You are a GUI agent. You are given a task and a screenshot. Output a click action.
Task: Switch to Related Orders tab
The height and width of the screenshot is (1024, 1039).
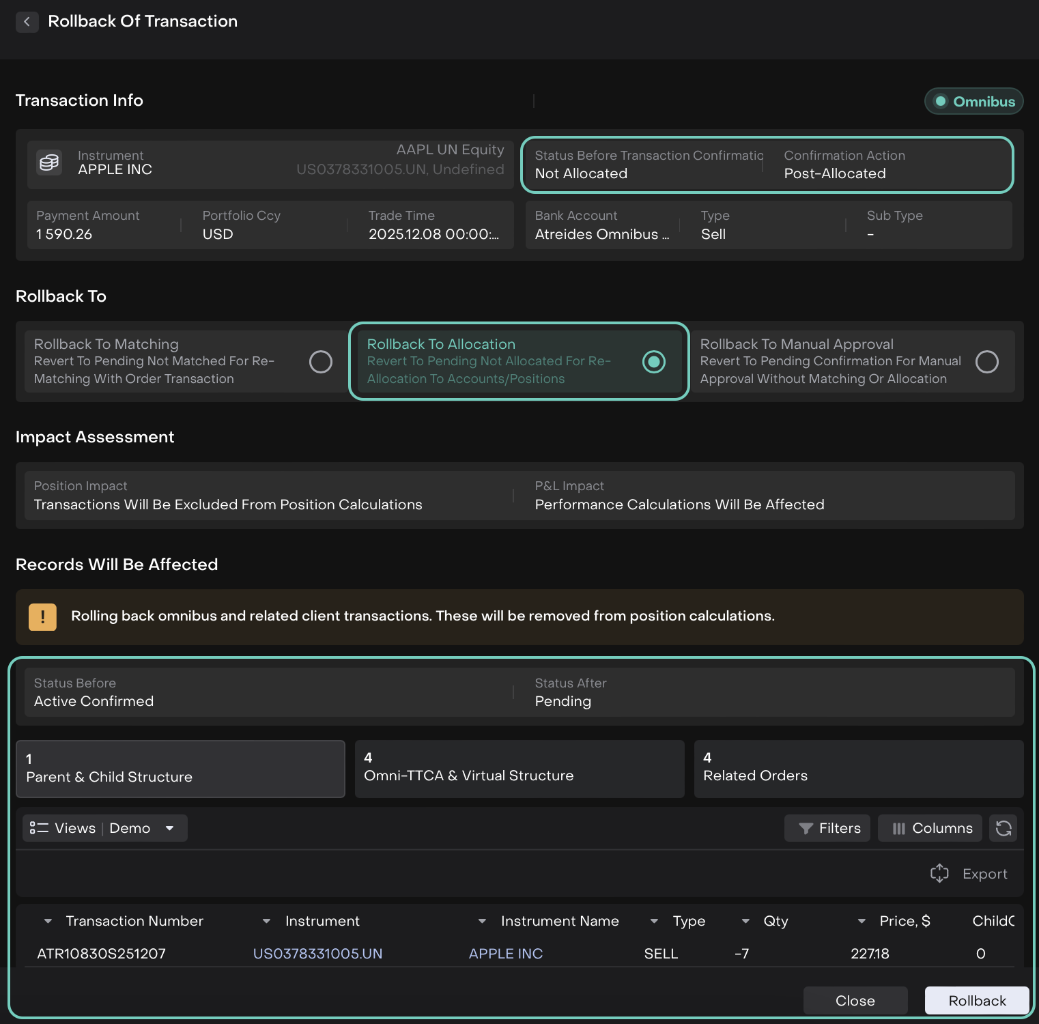(x=858, y=769)
